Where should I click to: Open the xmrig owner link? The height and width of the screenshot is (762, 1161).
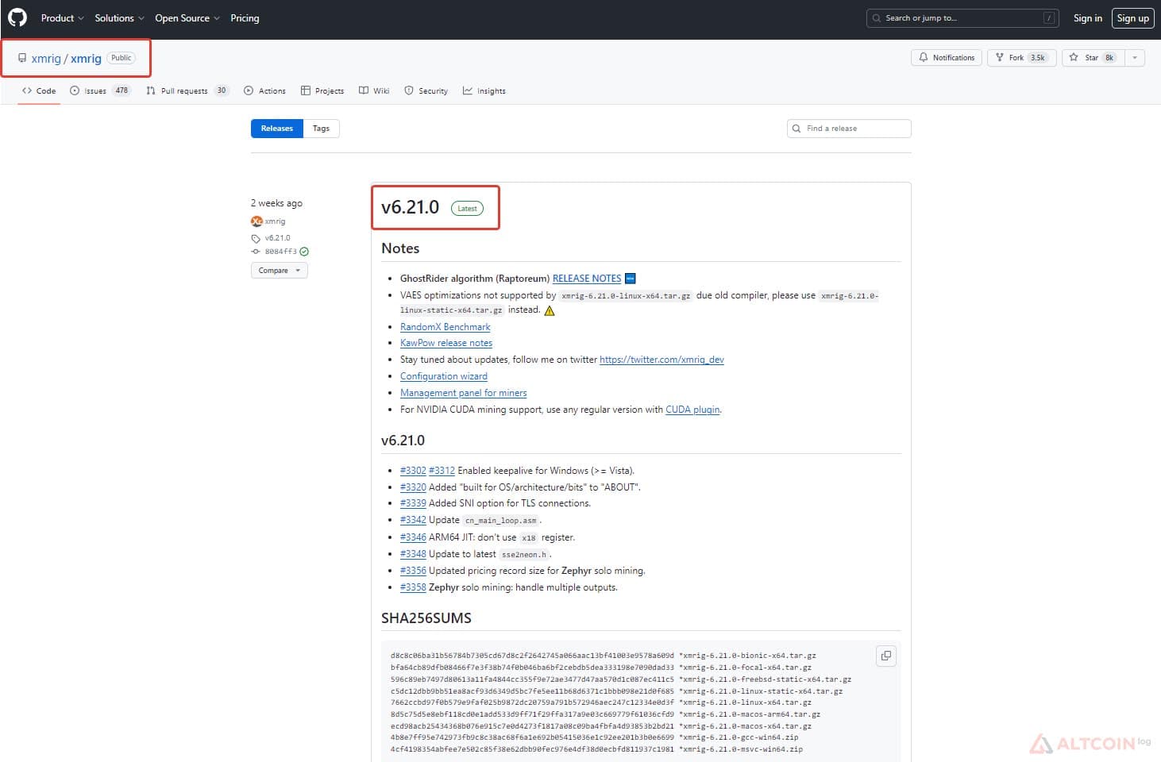(46, 59)
